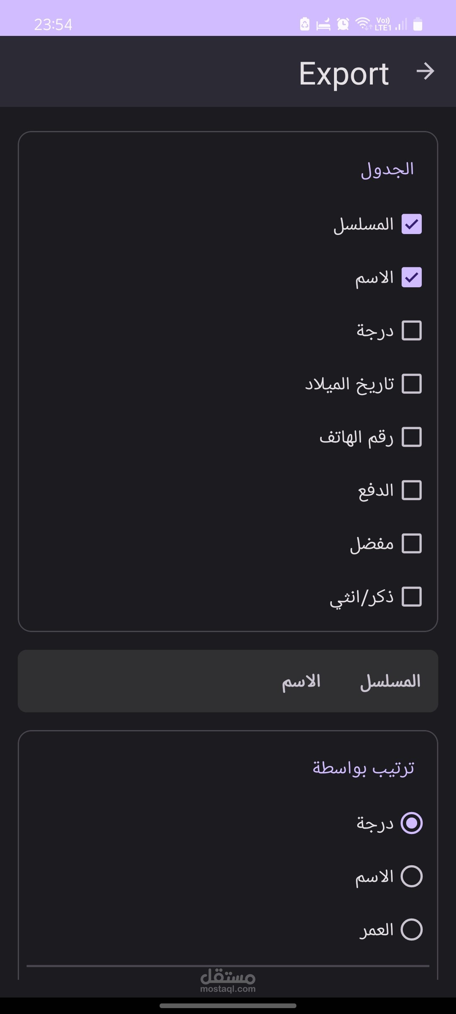This screenshot has height=1014, width=456.
Task: Check the مفضل checkbox
Action: coord(412,543)
